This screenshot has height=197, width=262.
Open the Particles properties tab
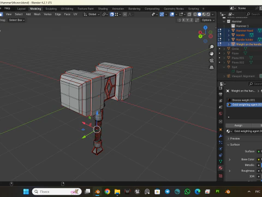[221, 142]
